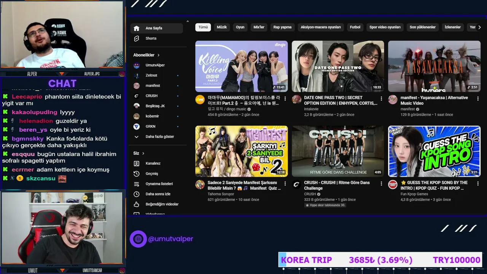Select the İzlenenler filter chip

click(453, 27)
